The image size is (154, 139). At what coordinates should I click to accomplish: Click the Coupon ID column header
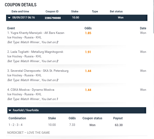pos(52,11)
